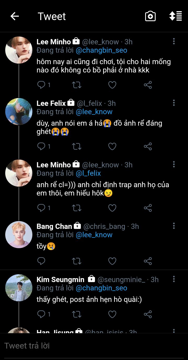Share Lee Felix's reply

(148, 146)
